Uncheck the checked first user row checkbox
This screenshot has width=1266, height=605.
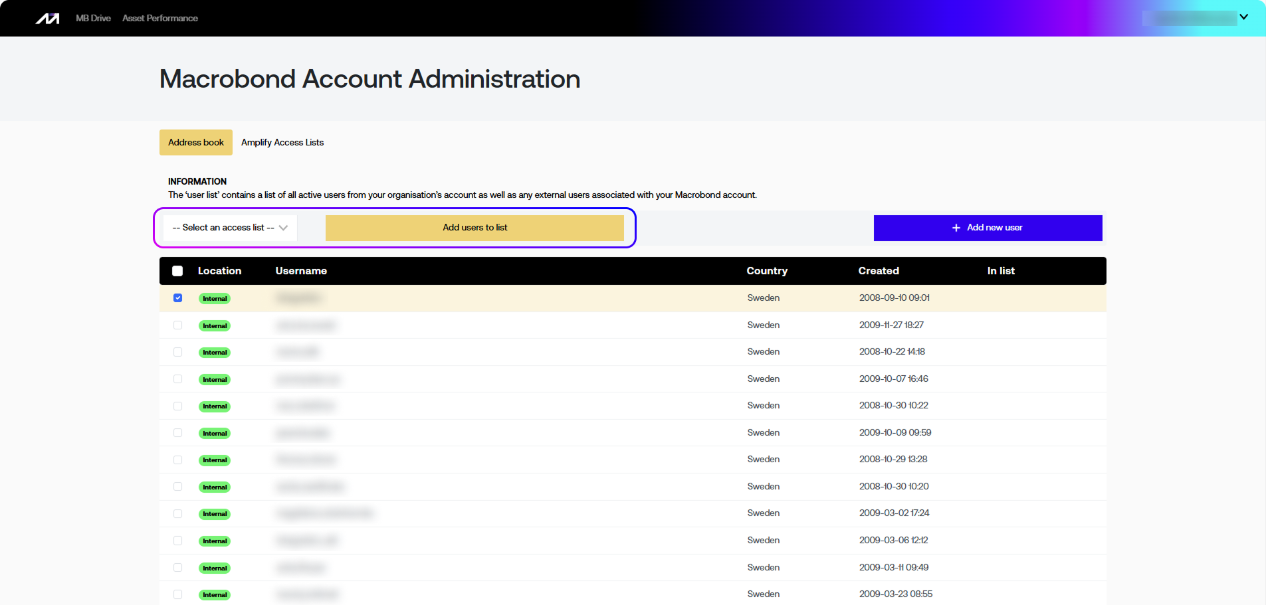point(177,298)
